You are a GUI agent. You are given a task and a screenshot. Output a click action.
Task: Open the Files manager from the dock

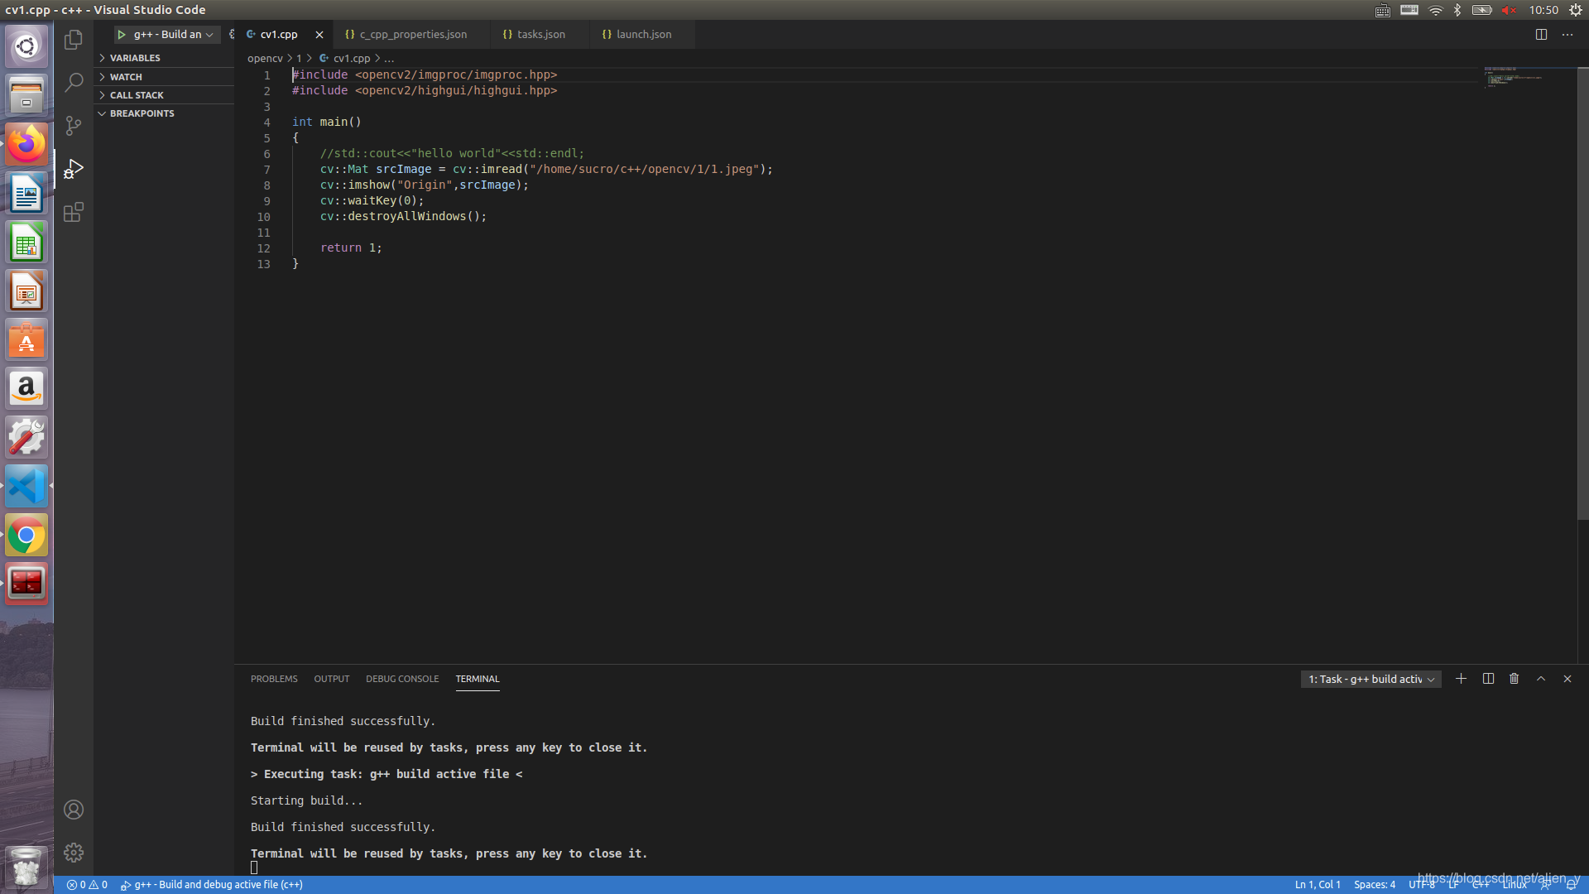26,95
